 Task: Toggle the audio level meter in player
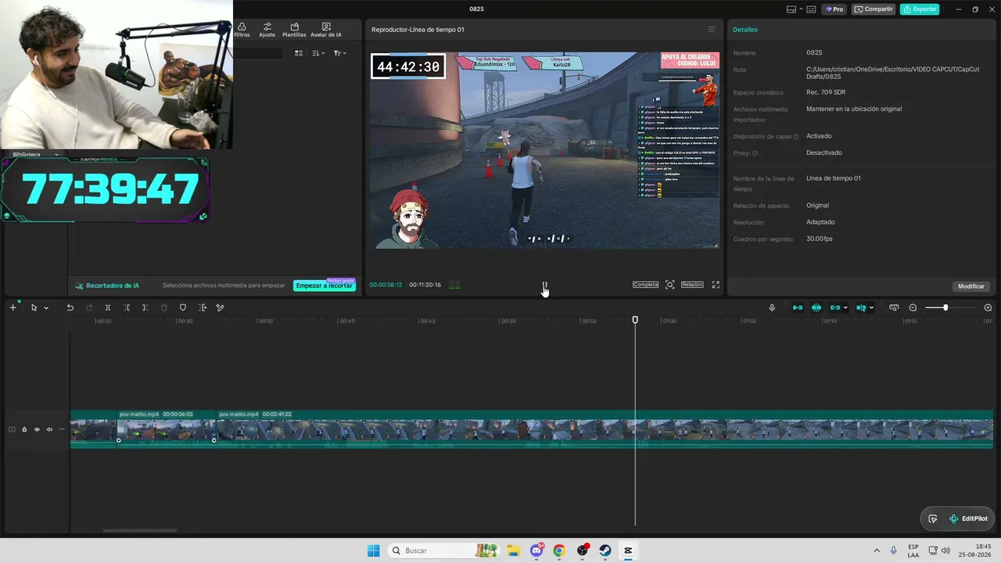(454, 285)
